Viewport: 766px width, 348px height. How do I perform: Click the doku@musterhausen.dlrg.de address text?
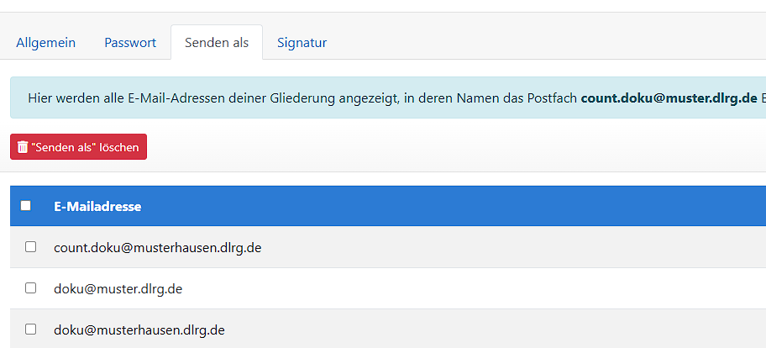click(x=139, y=330)
